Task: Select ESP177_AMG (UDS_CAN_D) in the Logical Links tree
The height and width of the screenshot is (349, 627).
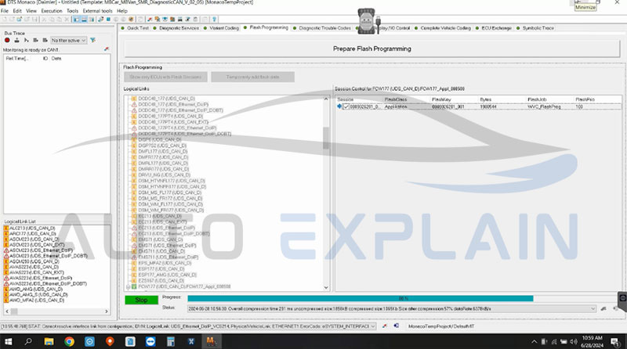Action: click(167, 275)
